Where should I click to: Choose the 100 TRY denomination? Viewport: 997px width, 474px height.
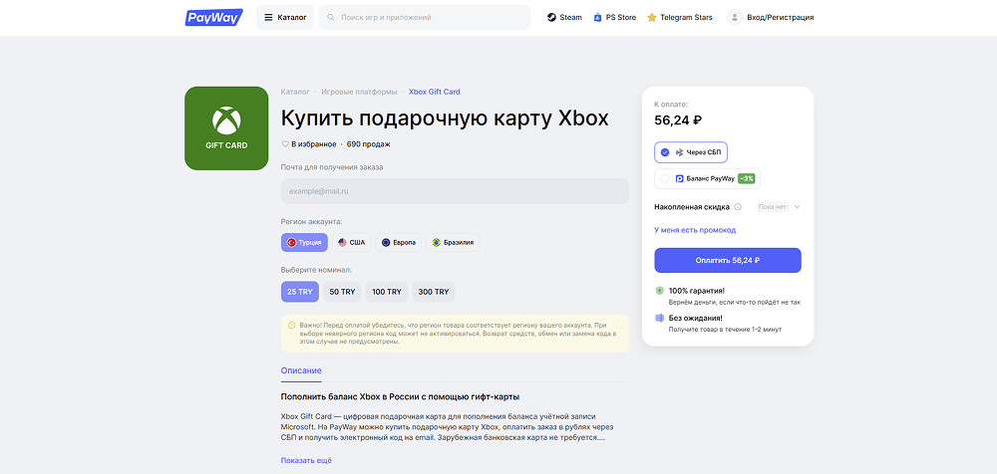point(387,292)
